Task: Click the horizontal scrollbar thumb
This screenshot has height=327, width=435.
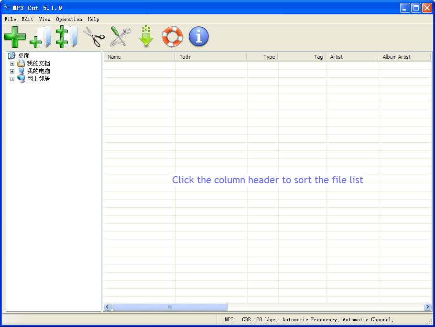Action: tap(170, 307)
